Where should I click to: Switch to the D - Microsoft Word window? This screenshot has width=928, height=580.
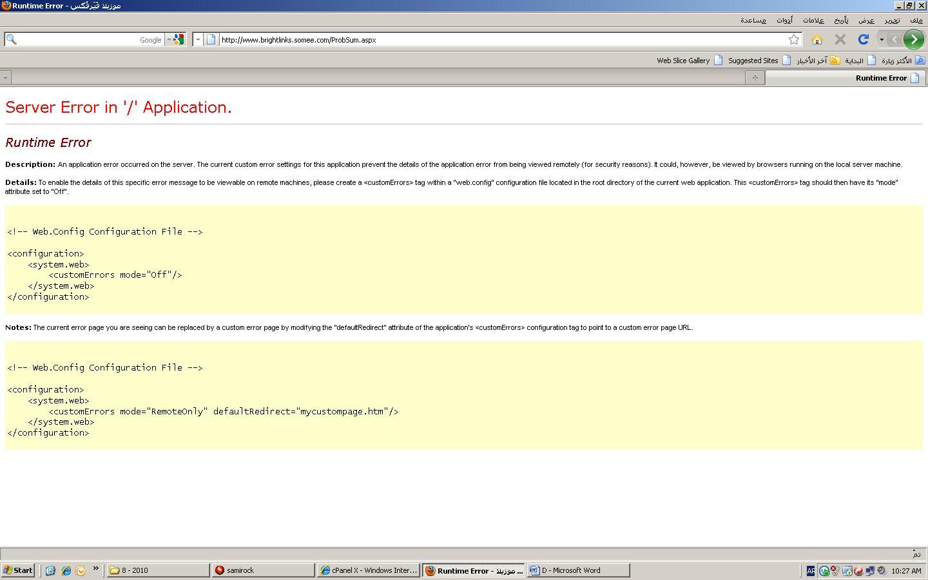(579, 570)
